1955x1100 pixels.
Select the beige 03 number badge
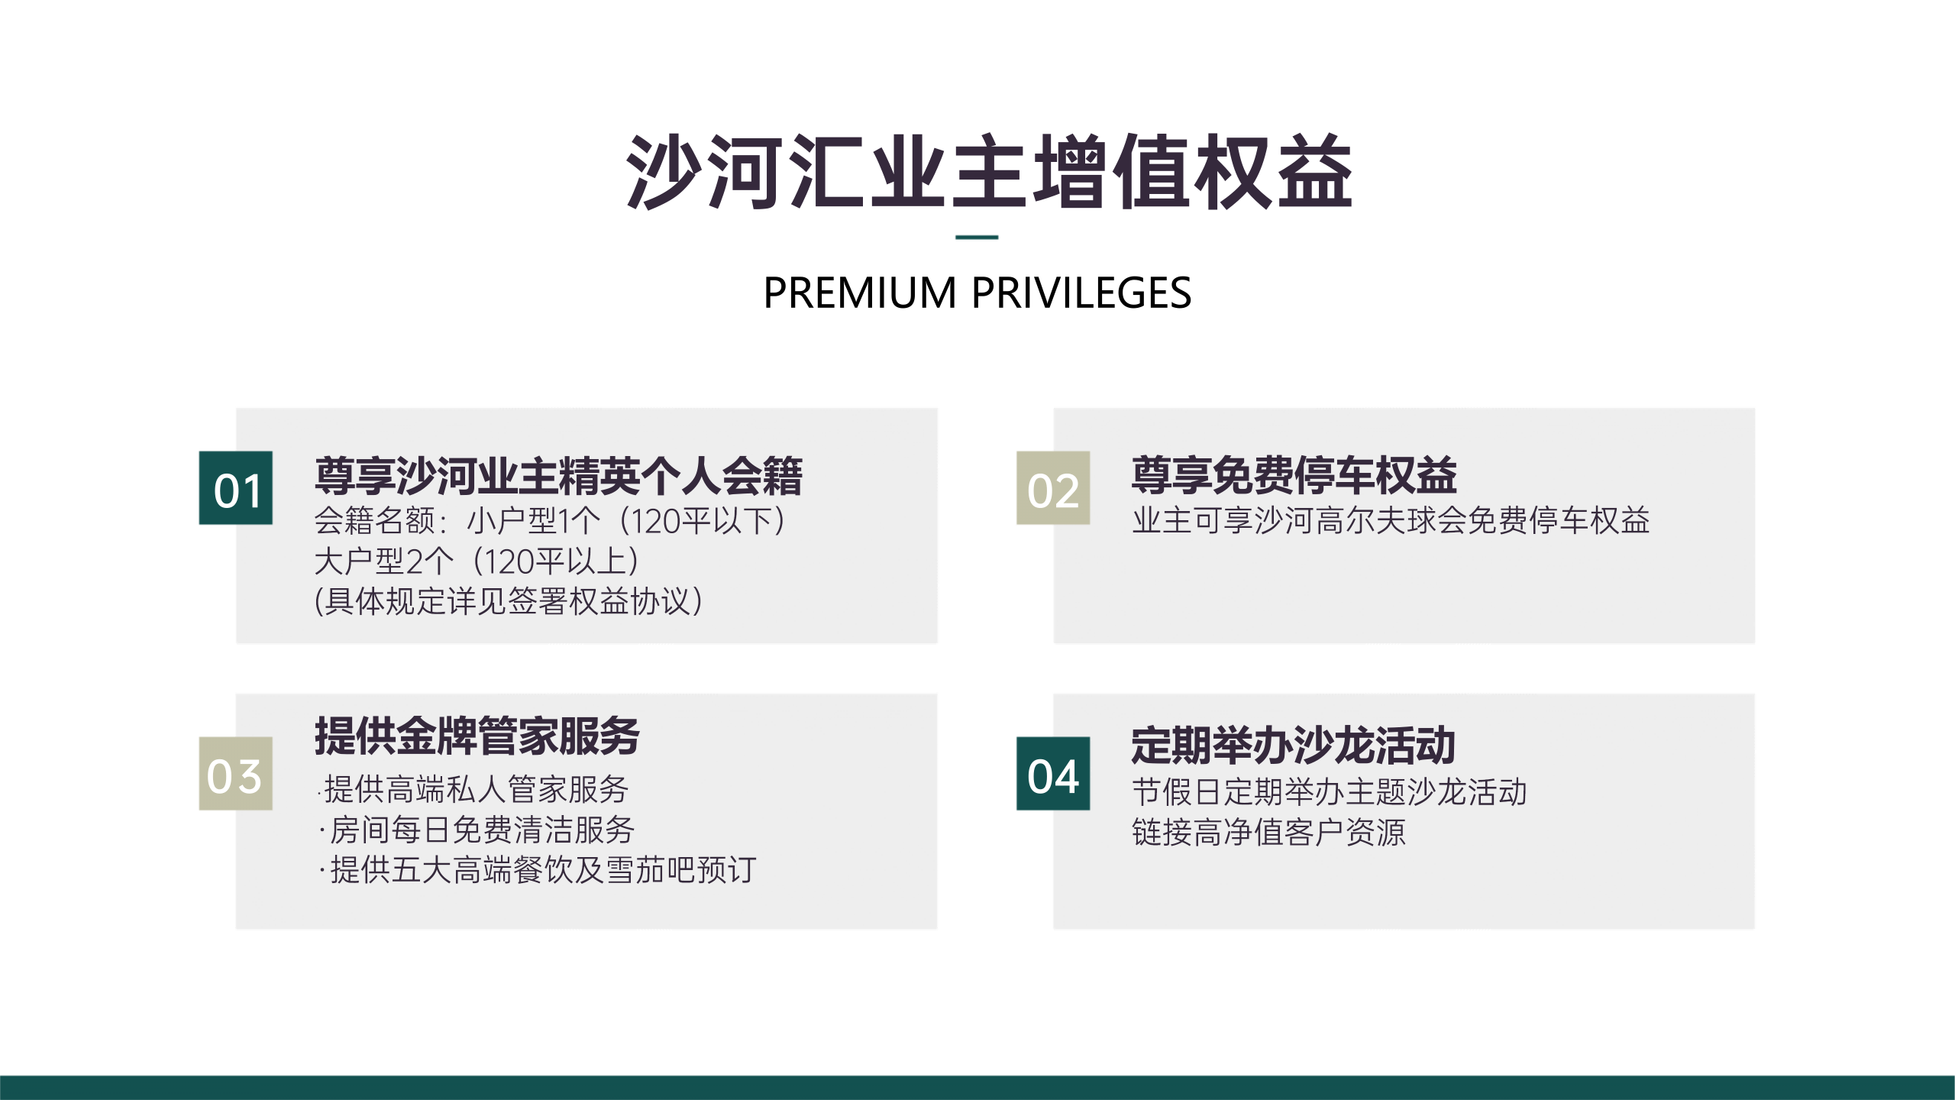pos(236,773)
